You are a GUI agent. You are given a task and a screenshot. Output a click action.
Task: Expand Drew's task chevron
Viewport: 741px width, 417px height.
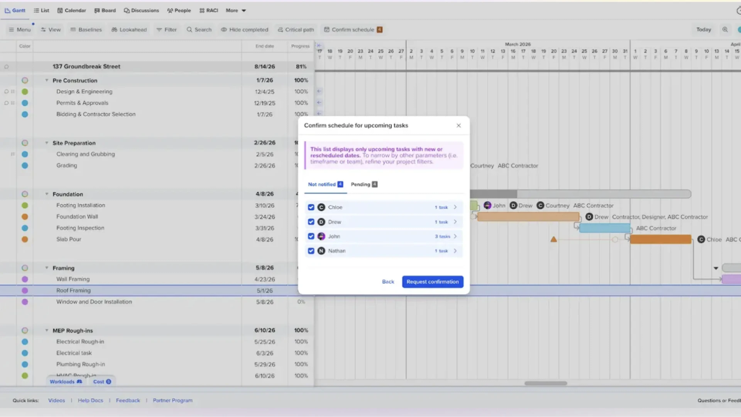coord(455,222)
